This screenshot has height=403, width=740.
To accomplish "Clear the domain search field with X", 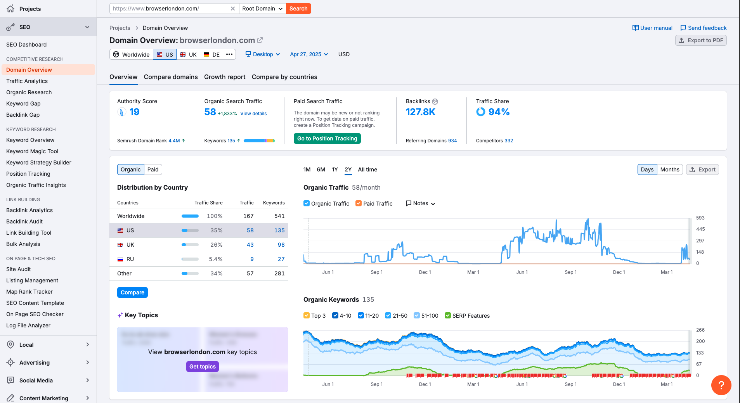I will (232, 9).
